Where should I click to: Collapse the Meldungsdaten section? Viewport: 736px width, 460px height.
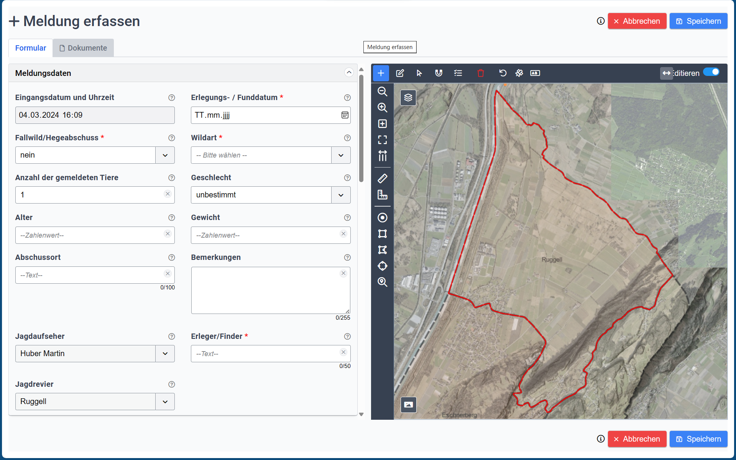(348, 72)
